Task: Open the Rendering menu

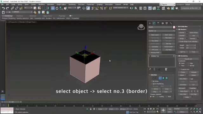Action: coord(72,4)
